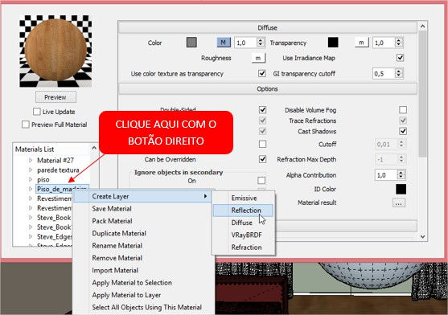Click the GI transparency cutoff field 0,5

pos(384,74)
